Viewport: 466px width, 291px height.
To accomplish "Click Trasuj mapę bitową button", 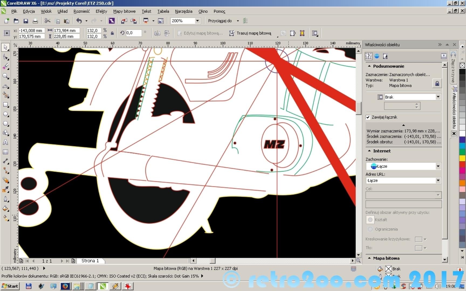I will click(x=250, y=33).
